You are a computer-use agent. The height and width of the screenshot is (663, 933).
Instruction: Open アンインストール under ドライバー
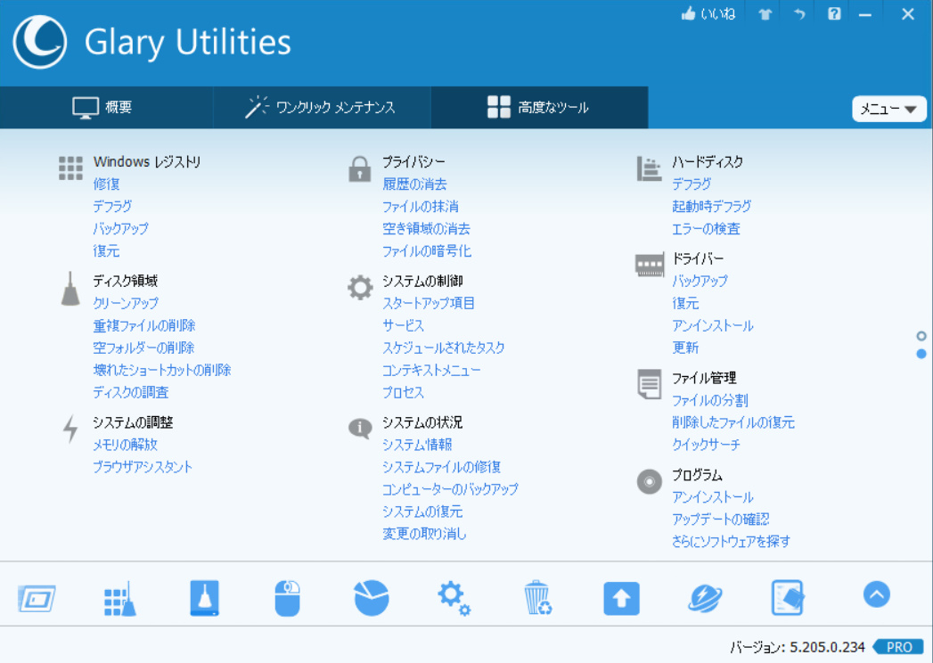[x=713, y=325]
